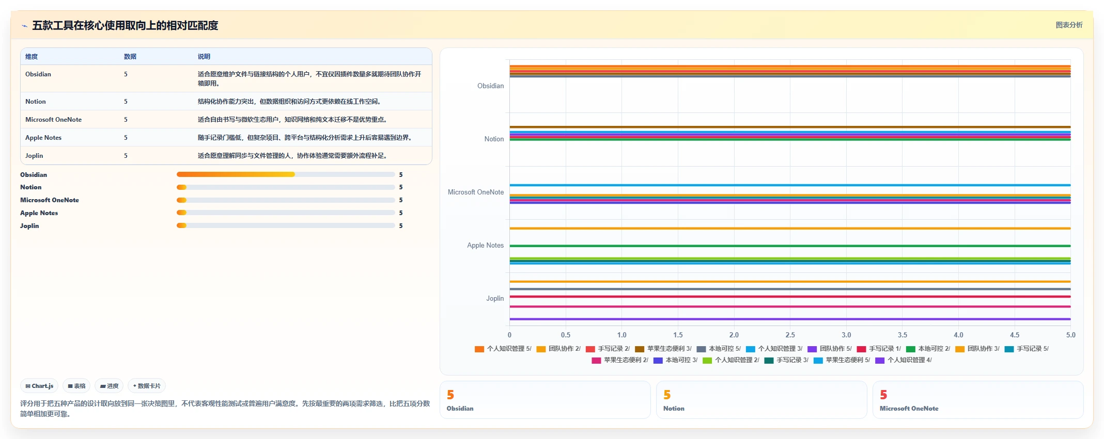Click the description starting 随手记录门槛低
Screen dimensions: 1104x439
coord(306,138)
